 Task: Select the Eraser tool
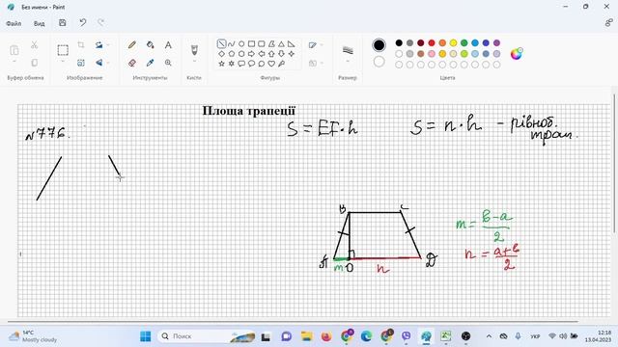pyautogui.click(x=132, y=63)
